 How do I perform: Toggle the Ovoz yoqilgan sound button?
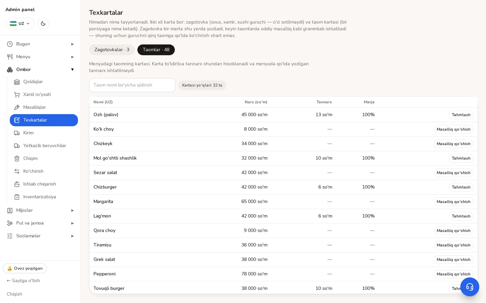tap(25, 268)
